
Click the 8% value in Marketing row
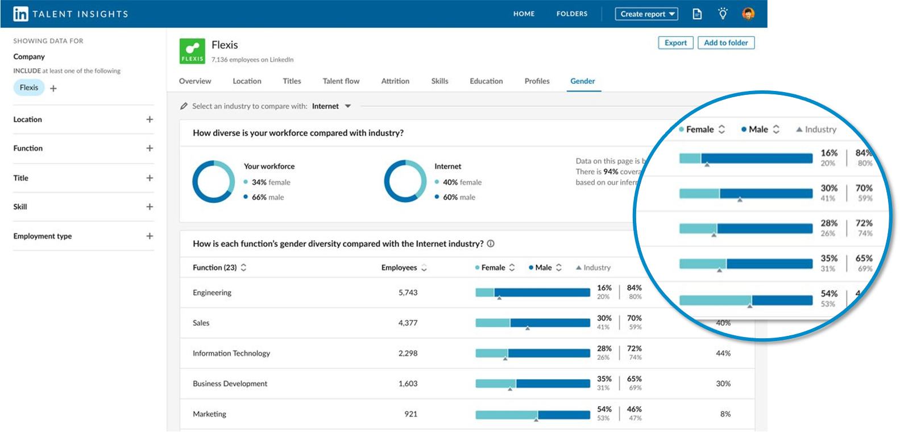coord(725,414)
